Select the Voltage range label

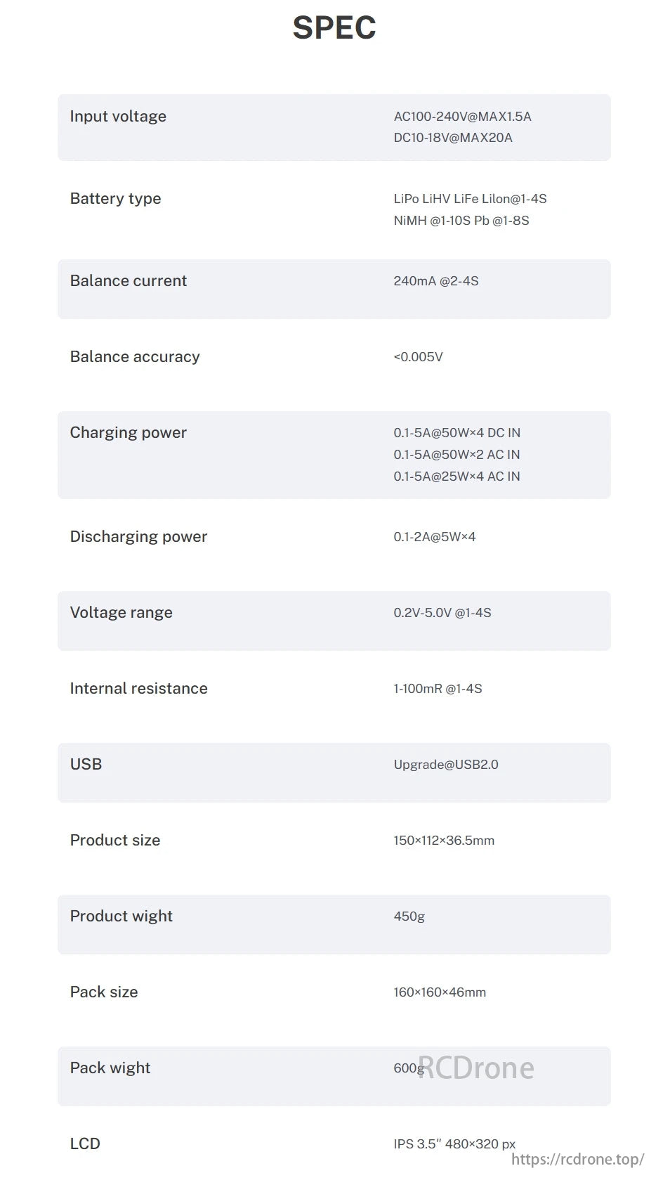tap(121, 612)
